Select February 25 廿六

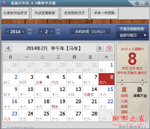click(43, 116)
